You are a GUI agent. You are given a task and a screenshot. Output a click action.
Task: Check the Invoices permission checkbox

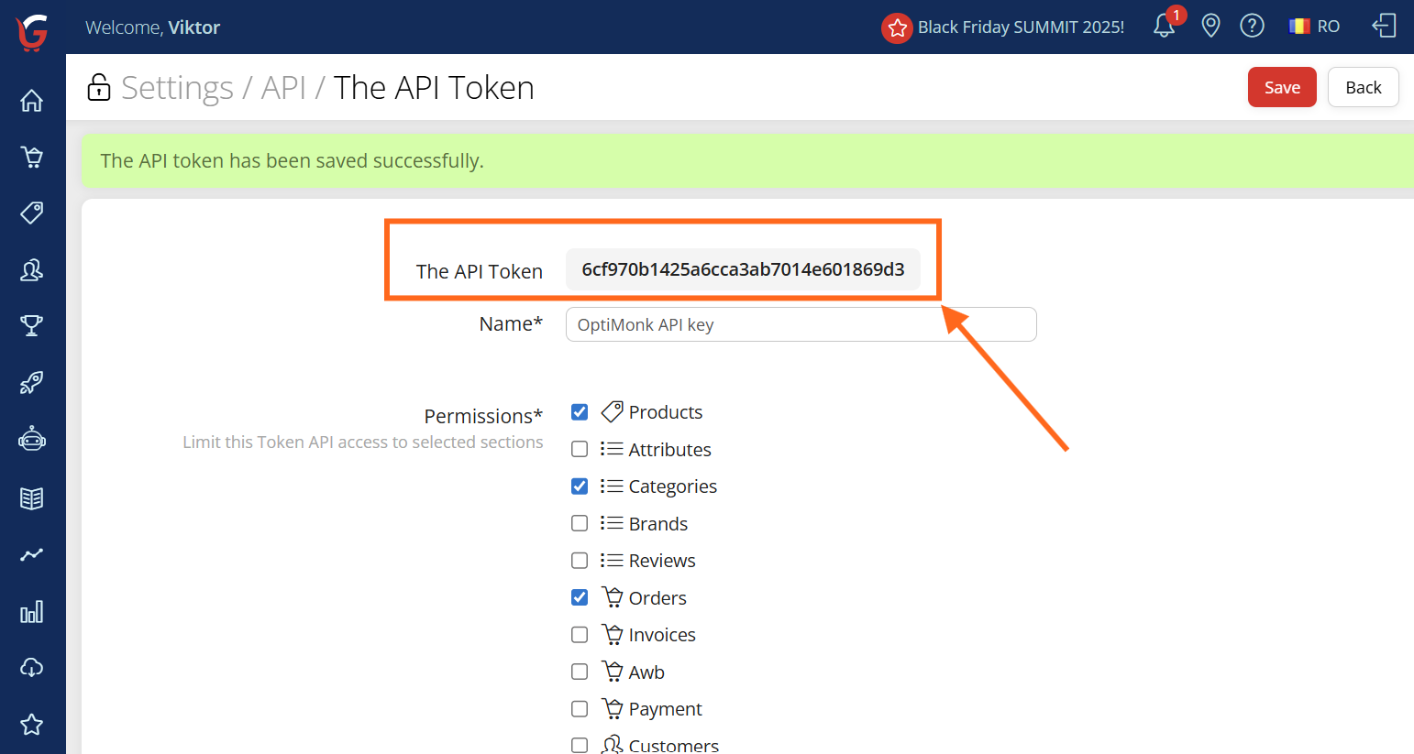[580, 635]
